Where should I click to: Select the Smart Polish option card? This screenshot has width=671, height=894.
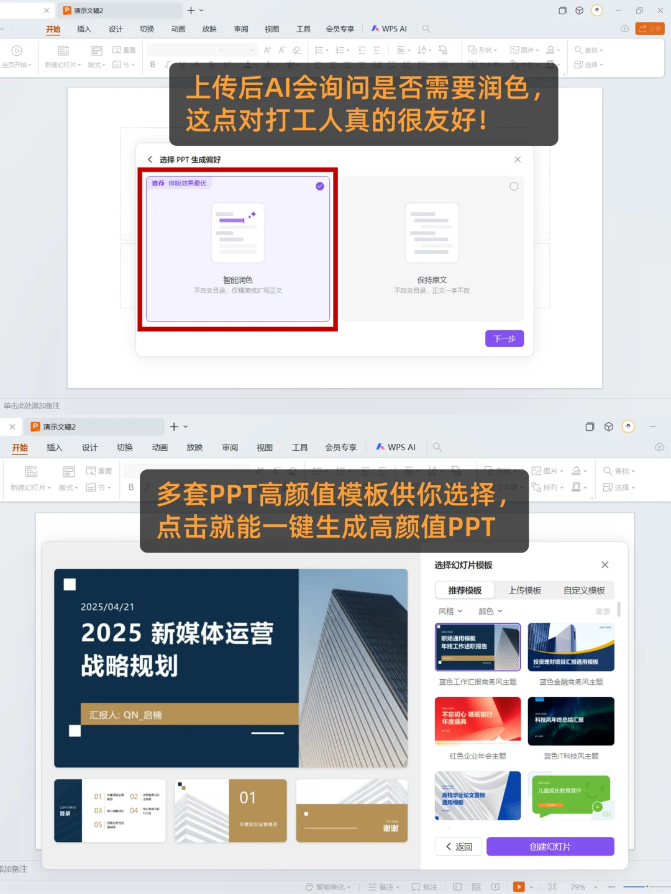(x=238, y=249)
